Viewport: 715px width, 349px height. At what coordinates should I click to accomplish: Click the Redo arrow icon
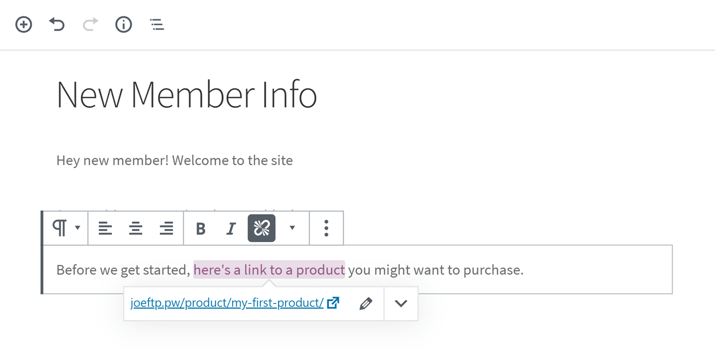[x=90, y=24]
